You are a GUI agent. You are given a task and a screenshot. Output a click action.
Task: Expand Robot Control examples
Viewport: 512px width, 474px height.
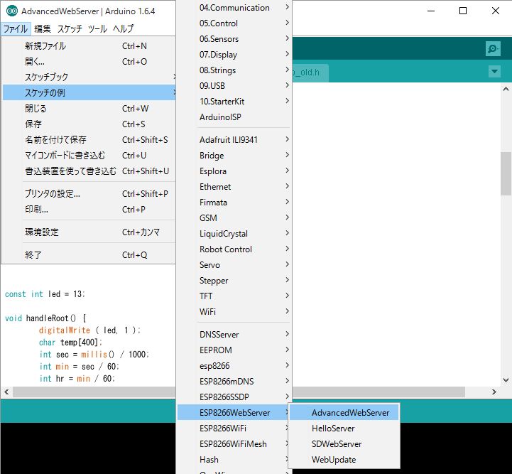[234, 249]
